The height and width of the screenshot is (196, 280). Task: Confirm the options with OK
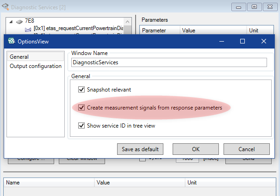tap(195, 149)
